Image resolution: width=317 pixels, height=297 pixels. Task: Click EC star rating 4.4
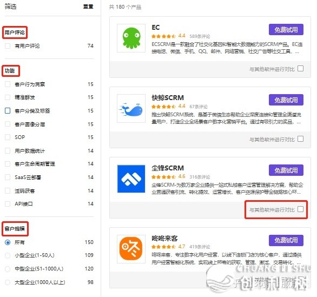(168, 36)
